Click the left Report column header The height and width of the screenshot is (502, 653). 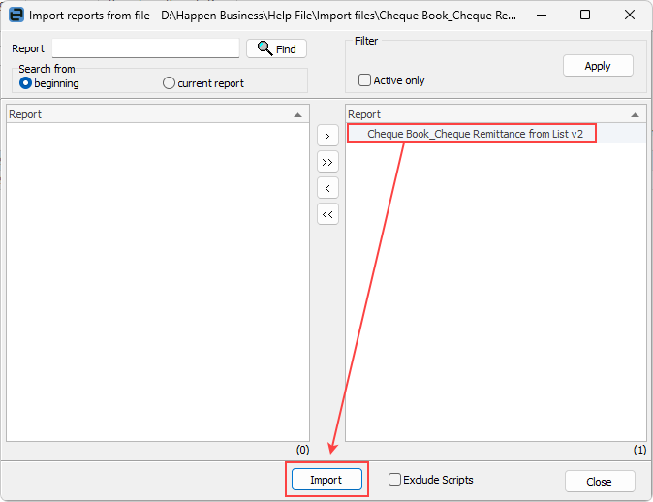point(158,114)
